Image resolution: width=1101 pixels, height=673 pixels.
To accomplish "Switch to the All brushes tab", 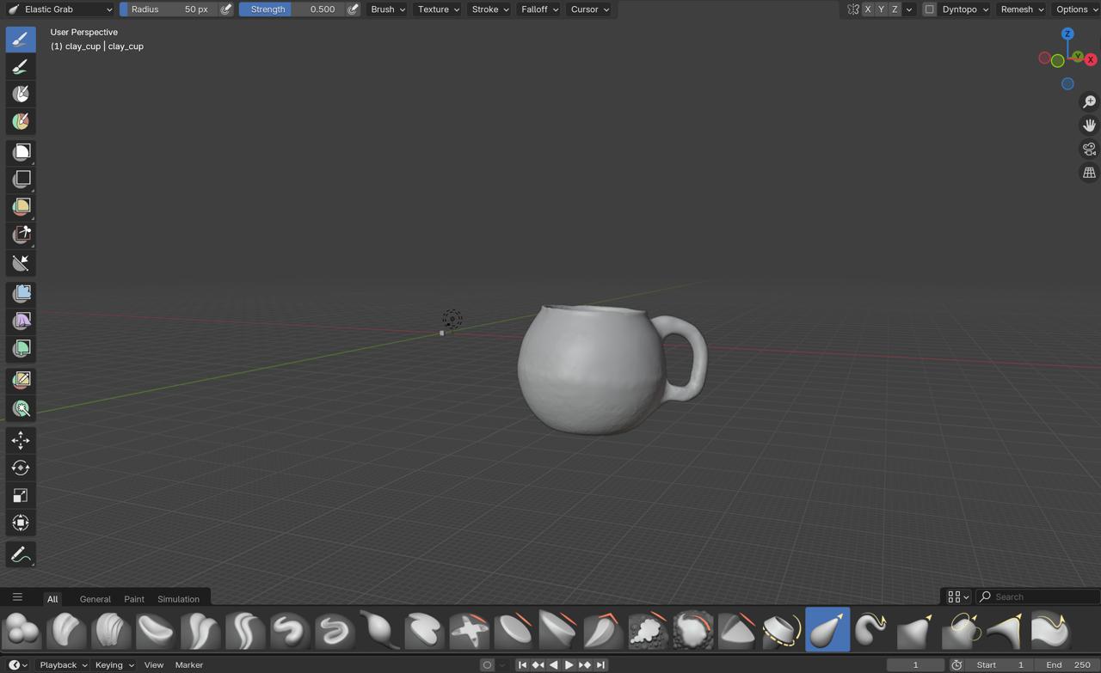I will [52, 599].
